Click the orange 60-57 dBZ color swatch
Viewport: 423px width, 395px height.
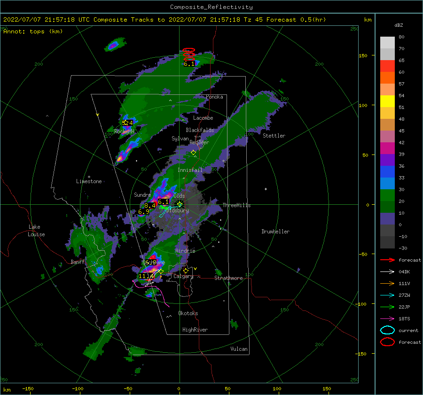point(387,78)
